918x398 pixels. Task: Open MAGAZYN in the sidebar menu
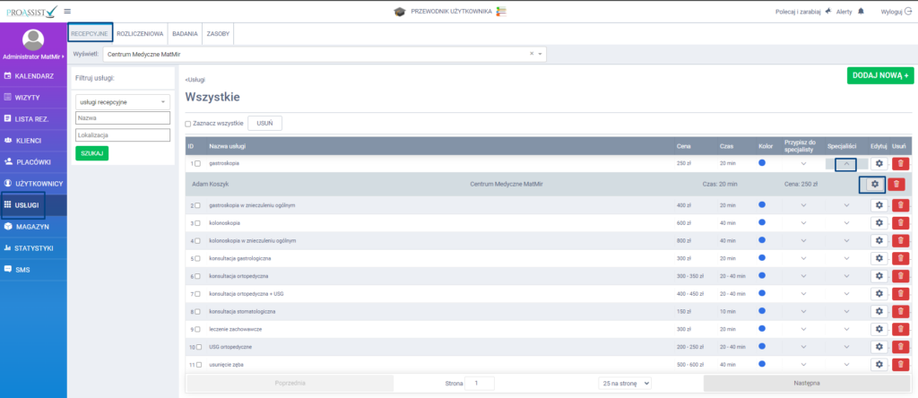[32, 227]
